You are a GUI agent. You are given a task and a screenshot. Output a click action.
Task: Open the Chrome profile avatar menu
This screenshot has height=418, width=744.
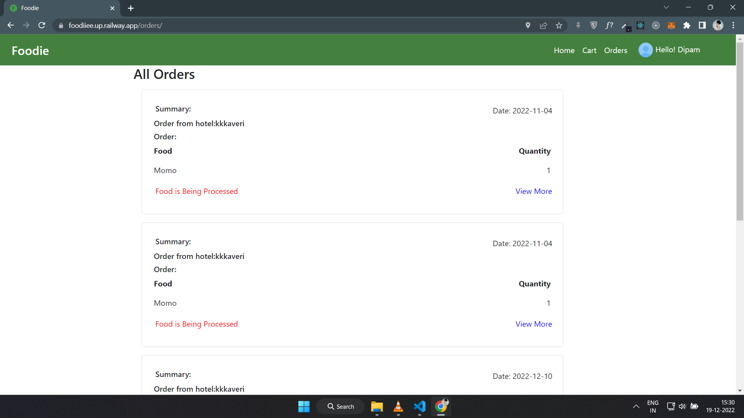click(718, 25)
